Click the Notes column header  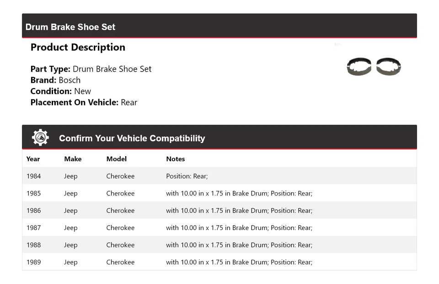click(176, 159)
